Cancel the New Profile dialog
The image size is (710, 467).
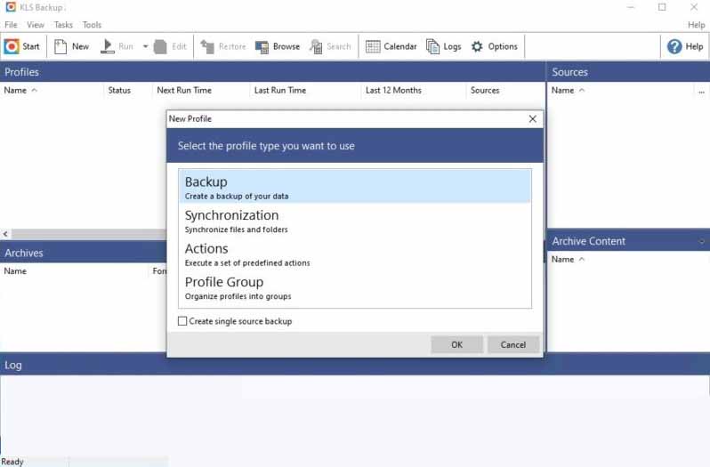513,344
